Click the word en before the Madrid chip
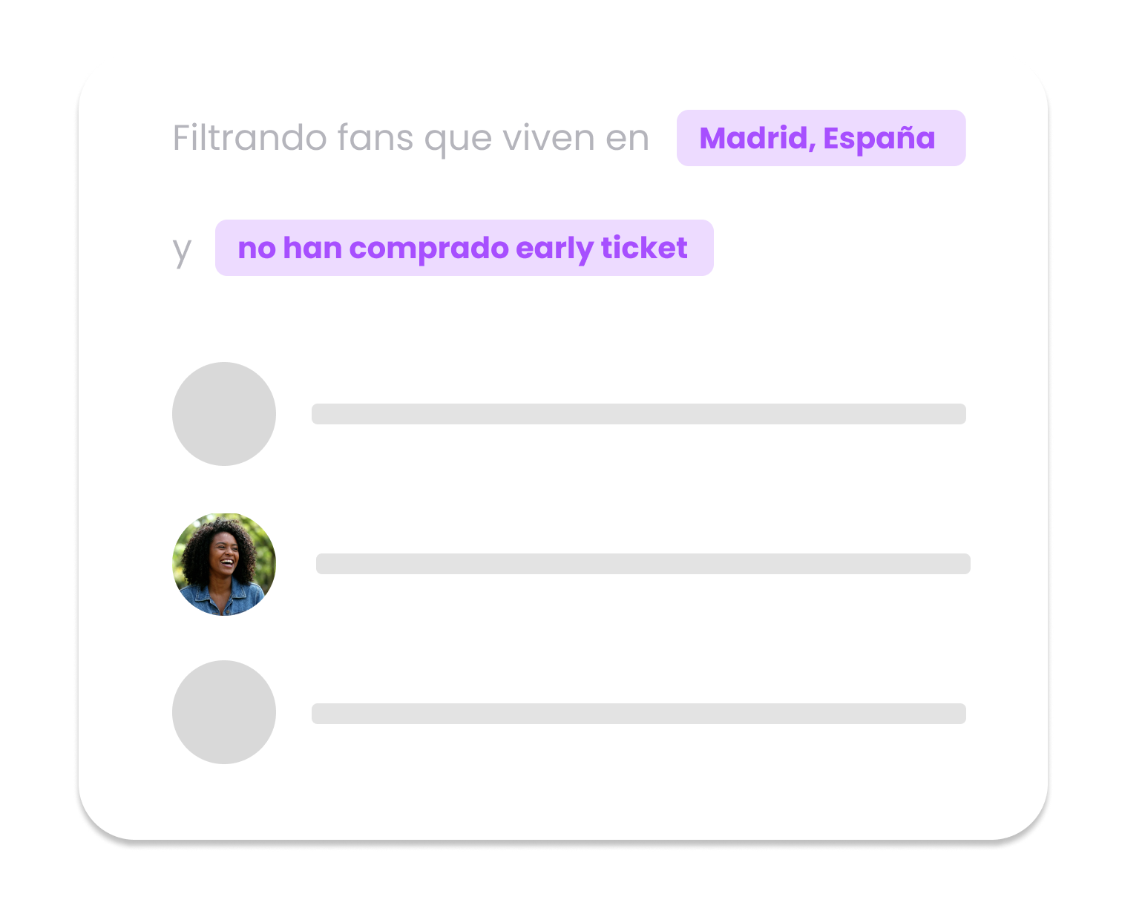The height and width of the screenshot is (914, 1122). coord(628,138)
